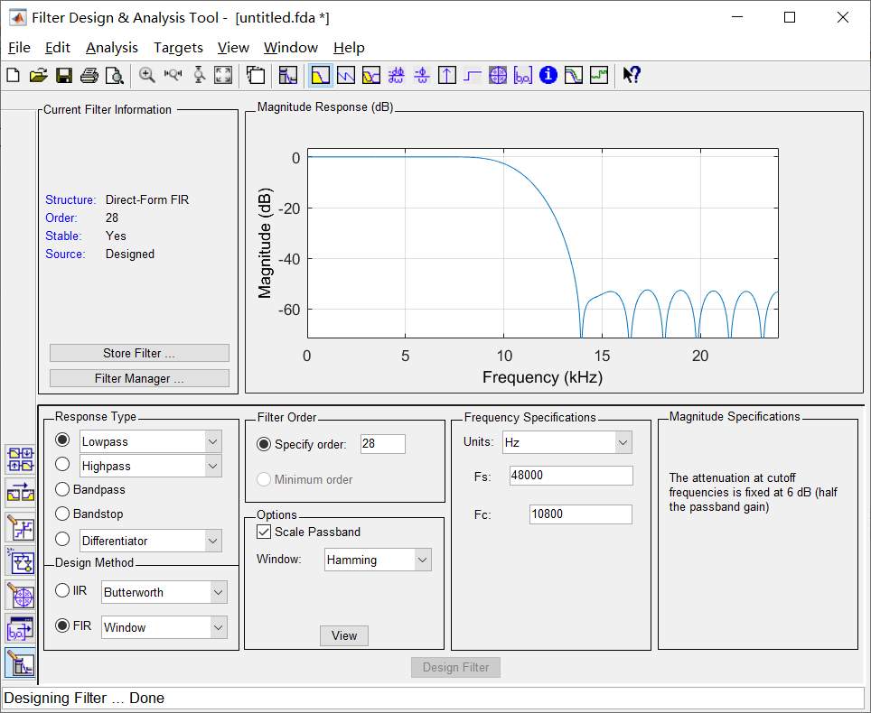Viewport: 871px width, 713px height.
Task: Open a saved session file
Action: point(38,75)
